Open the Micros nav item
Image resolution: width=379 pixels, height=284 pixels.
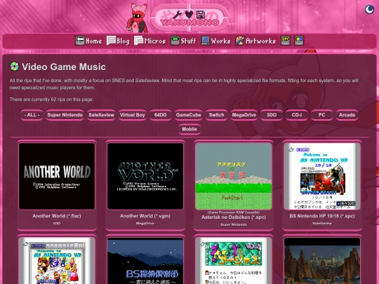150,41
